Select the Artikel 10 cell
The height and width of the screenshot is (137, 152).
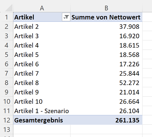click(x=42, y=102)
